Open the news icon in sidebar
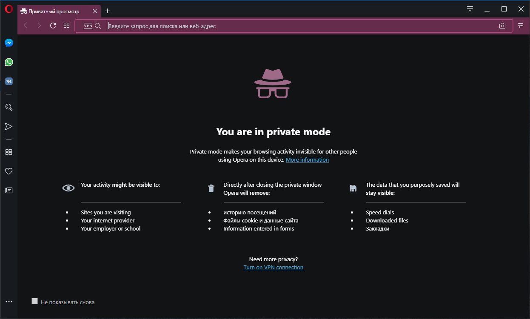 [9, 191]
